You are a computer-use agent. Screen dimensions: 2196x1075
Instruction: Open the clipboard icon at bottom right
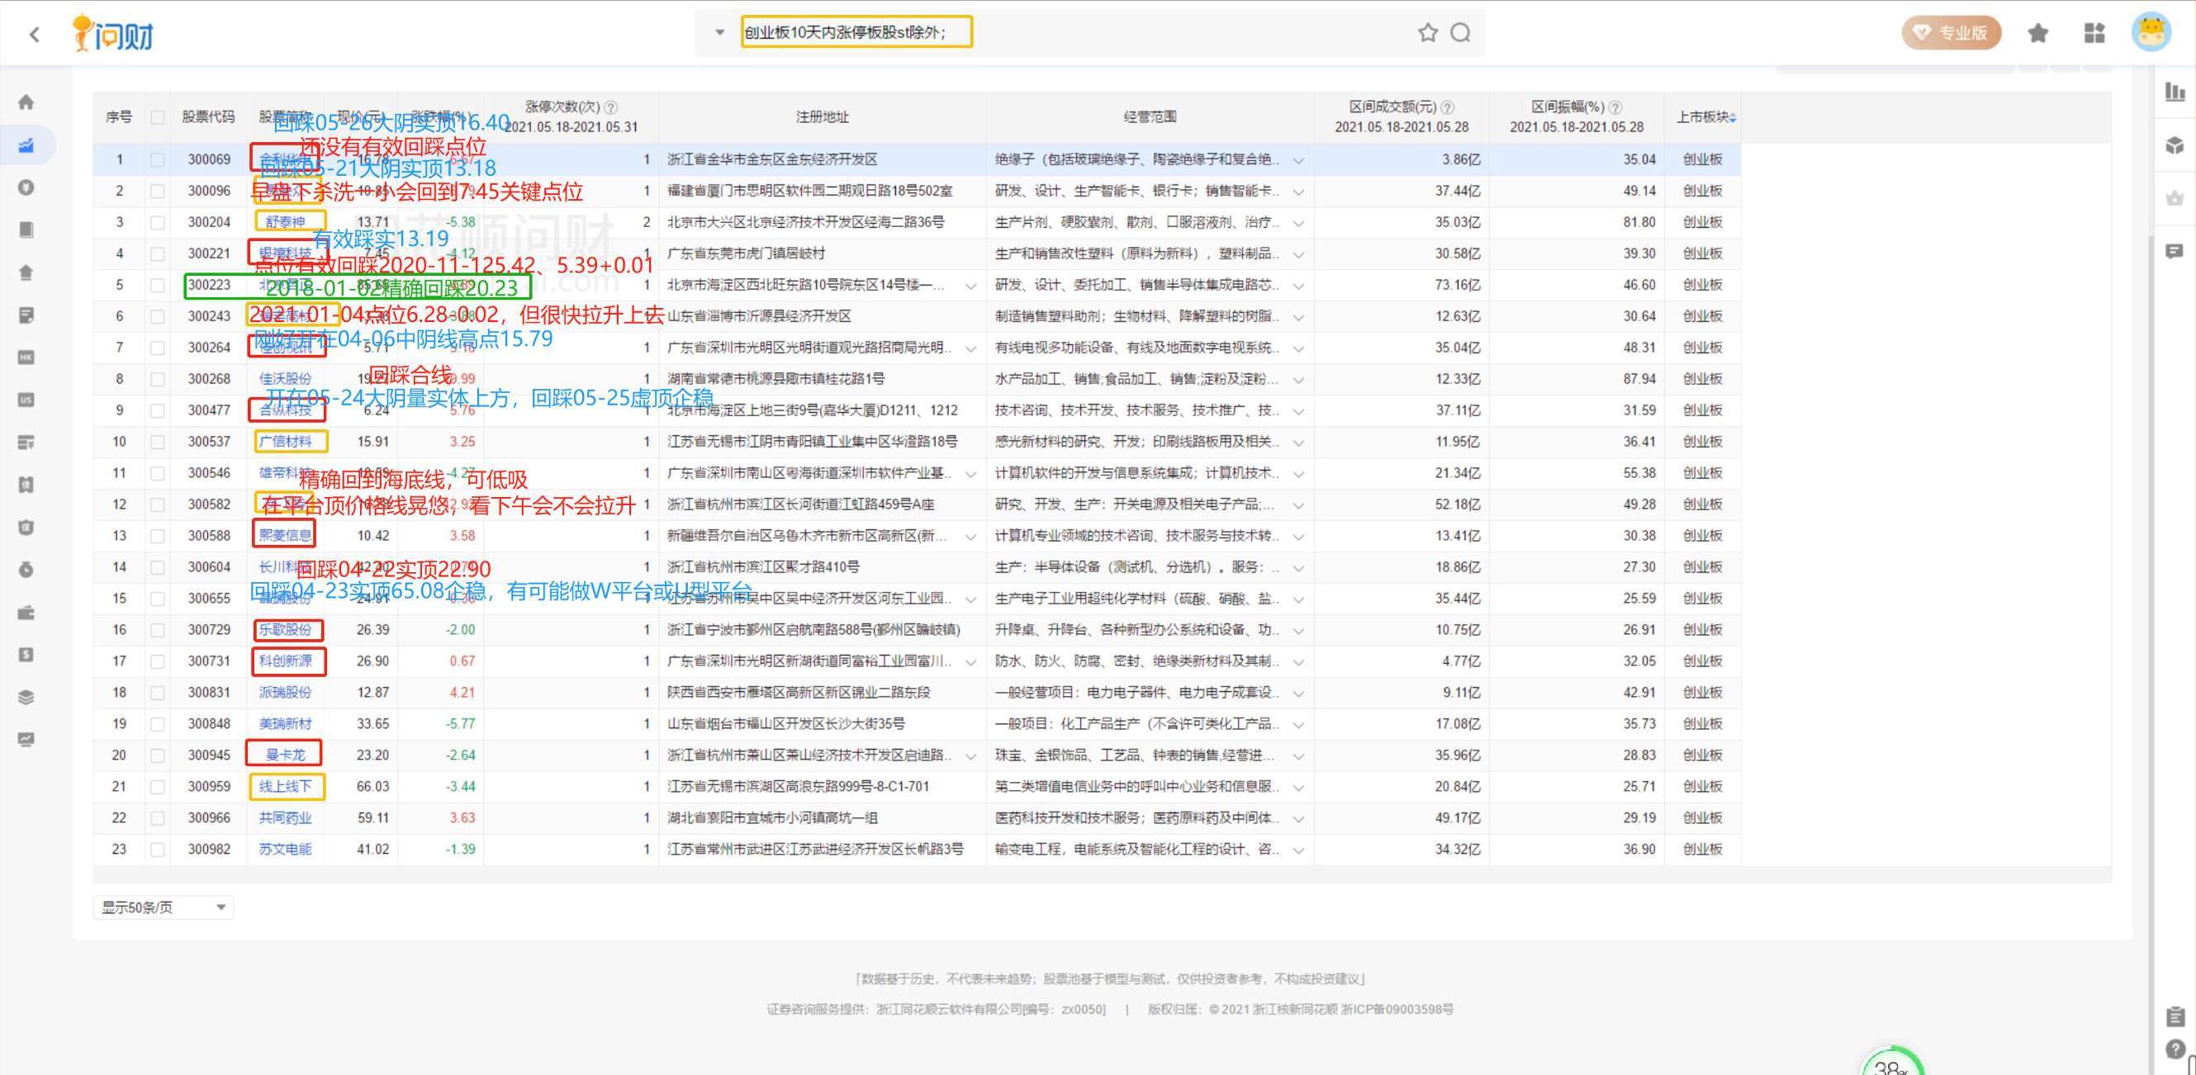[2175, 1016]
